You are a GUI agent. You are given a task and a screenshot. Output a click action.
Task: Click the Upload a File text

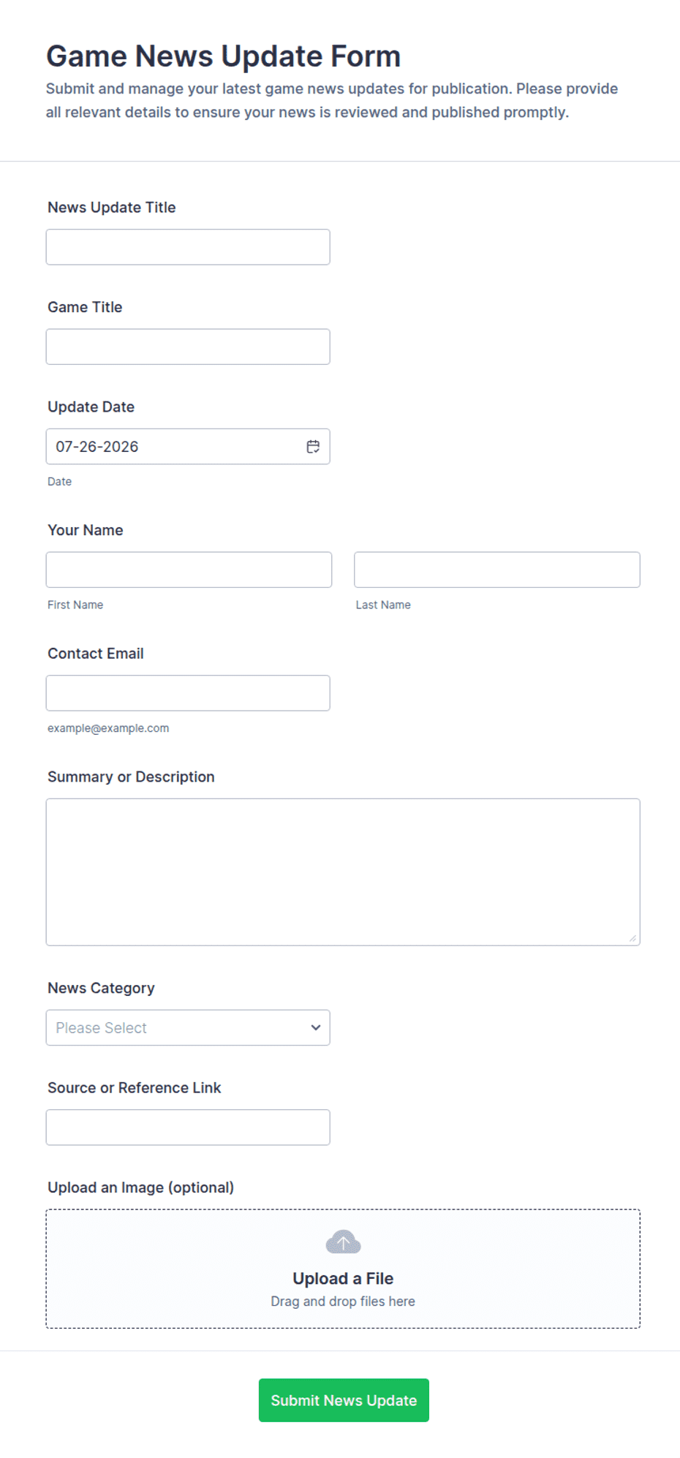click(343, 1278)
